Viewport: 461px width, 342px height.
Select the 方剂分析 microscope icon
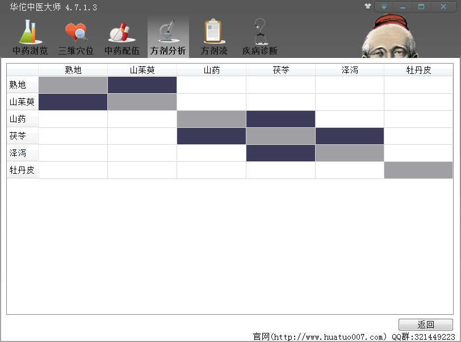click(x=168, y=37)
